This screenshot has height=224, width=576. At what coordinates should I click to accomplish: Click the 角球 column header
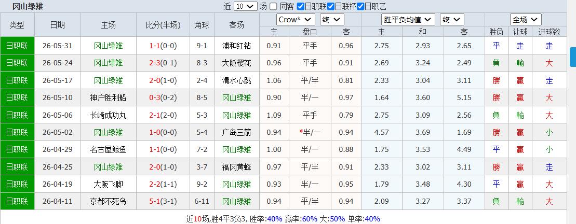pos(202,25)
